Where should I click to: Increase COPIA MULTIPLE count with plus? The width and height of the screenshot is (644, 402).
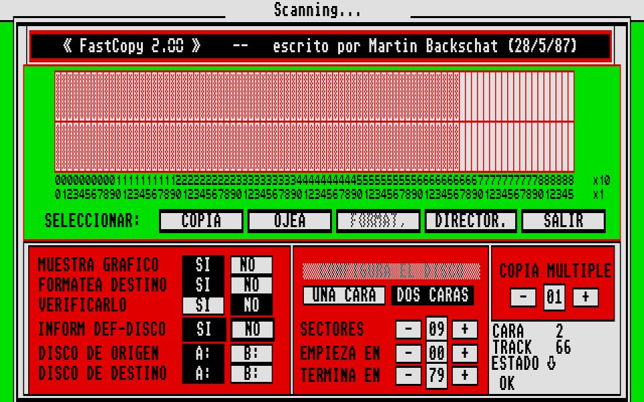(x=586, y=297)
